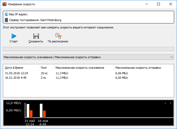Click Максимальная скорость отправки column header
This screenshot has width=177, height=129.
pyautogui.click(x=143, y=68)
